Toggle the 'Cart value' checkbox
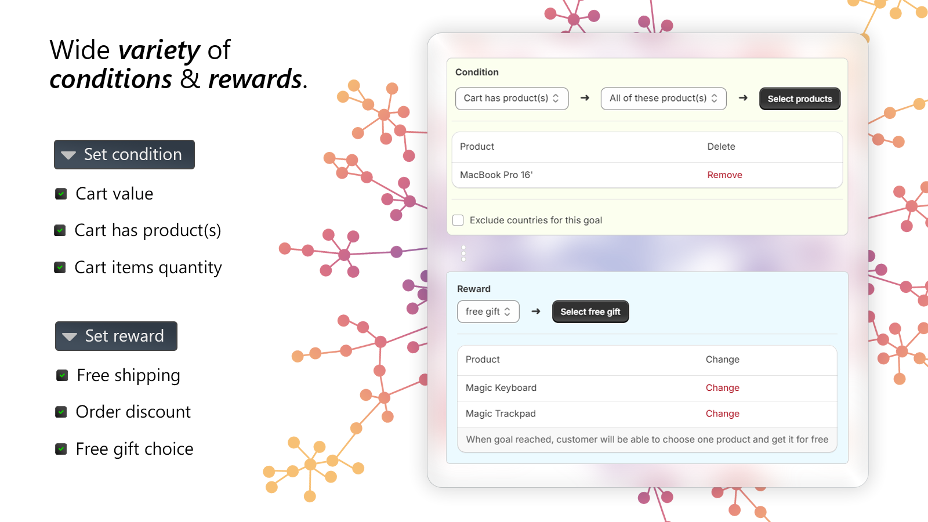928x522 pixels. point(60,193)
